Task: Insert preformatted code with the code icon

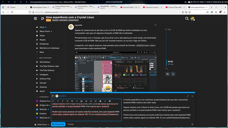Action: [77, 101]
